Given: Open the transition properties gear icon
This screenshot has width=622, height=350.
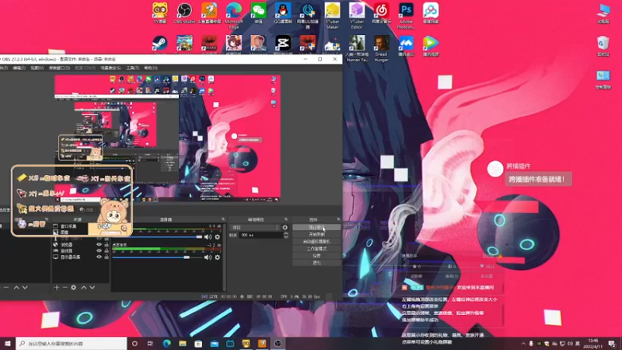Looking at the screenshot, I should (285, 227).
